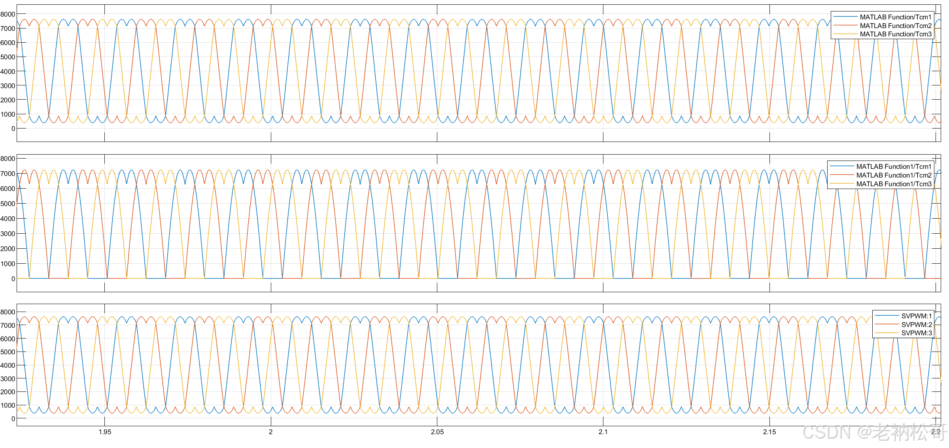The width and height of the screenshot is (949, 448).
Task: Toggle MATLAB Function/Tcm2 legend entry in top plot
Action: 895,26
